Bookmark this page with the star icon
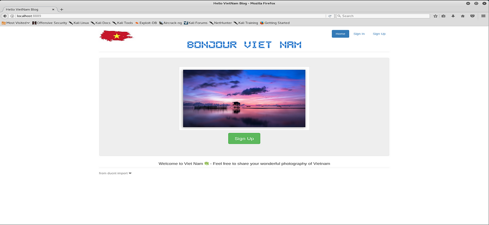Image resolution: width=489 pixels, height=225 pixels. click(436, 16)
